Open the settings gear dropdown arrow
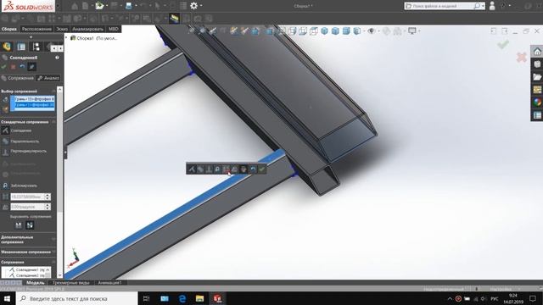The height and width of the screenshot is (305, 543). pyautogui.click(x=201, y=6)
